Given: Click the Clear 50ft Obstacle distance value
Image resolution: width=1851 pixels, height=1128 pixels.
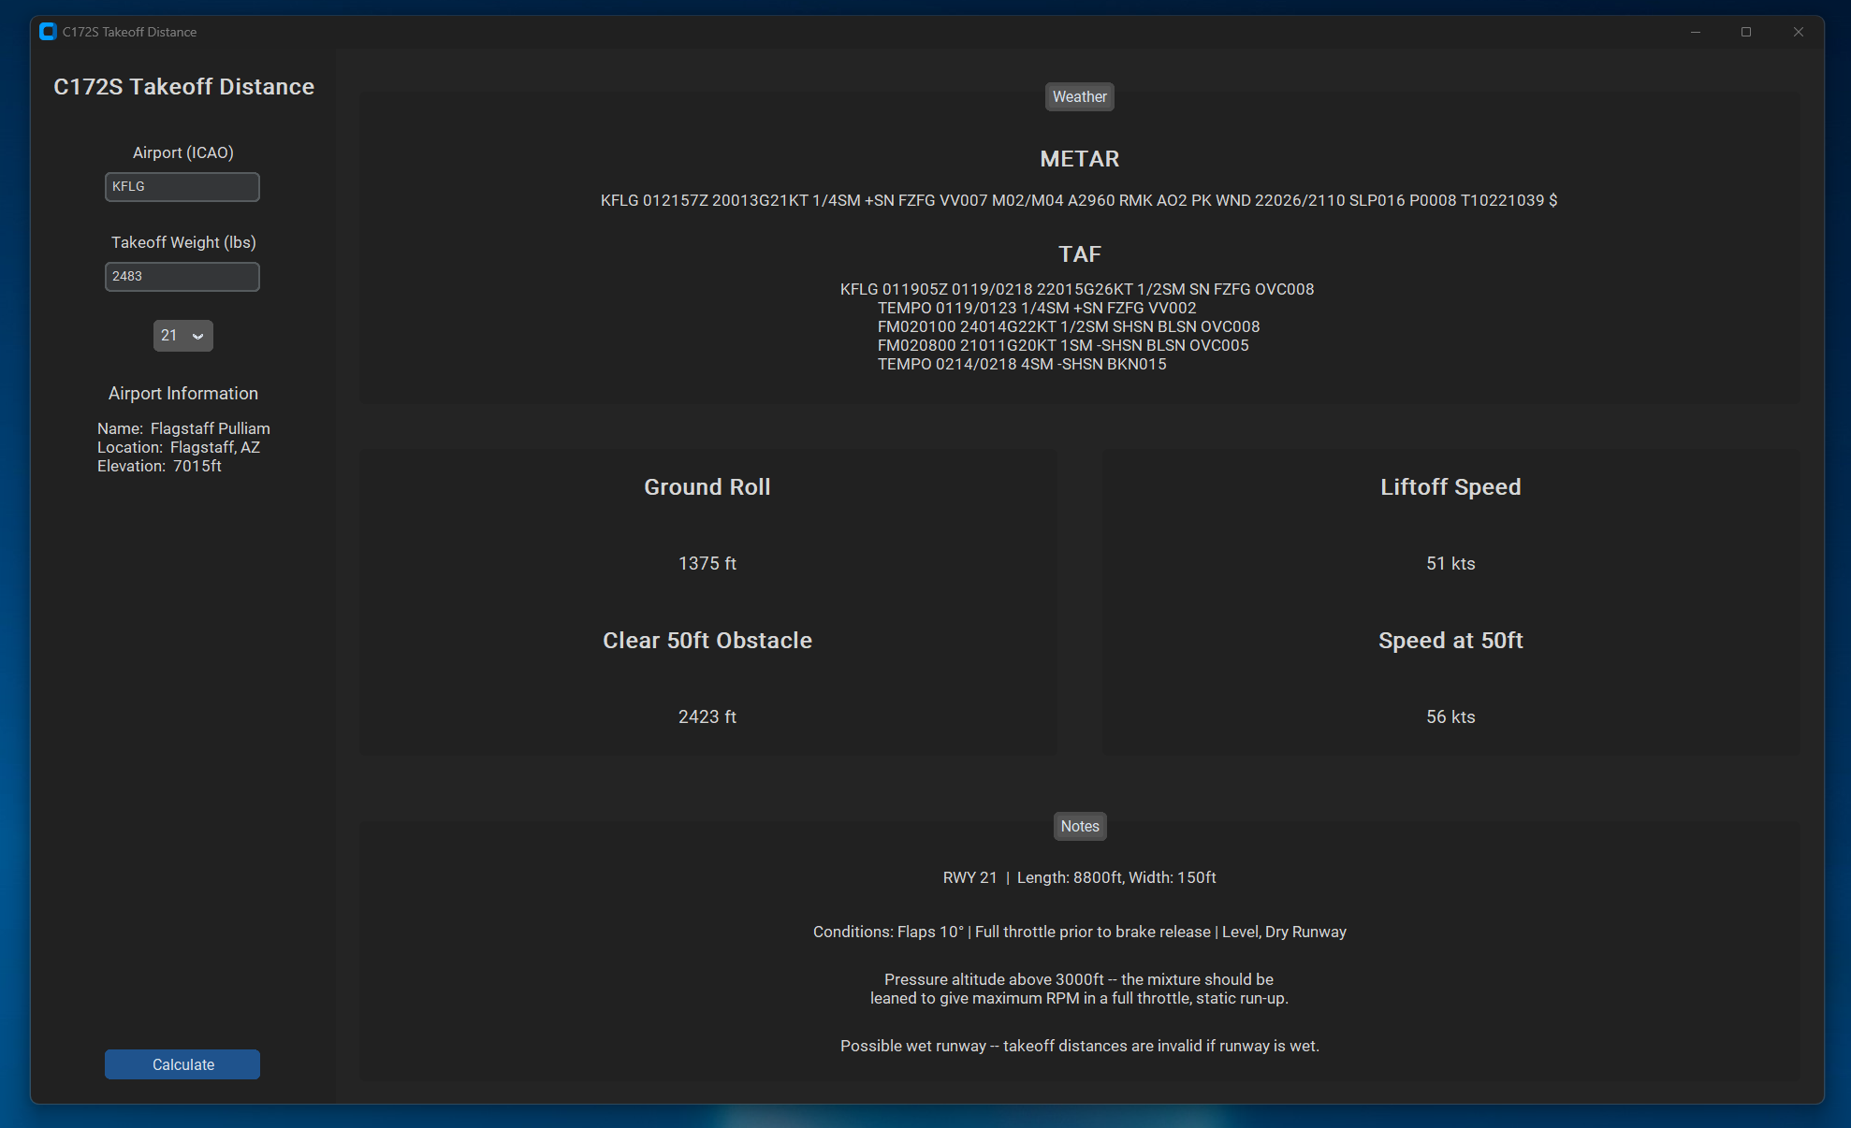Looking at the screenshot, I should tap(707, 716).
